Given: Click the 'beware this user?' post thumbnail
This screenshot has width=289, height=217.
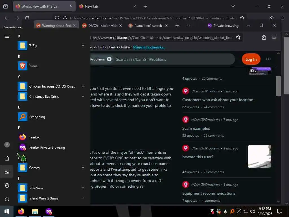Looking at the screenshot, I should pos(260,157).
